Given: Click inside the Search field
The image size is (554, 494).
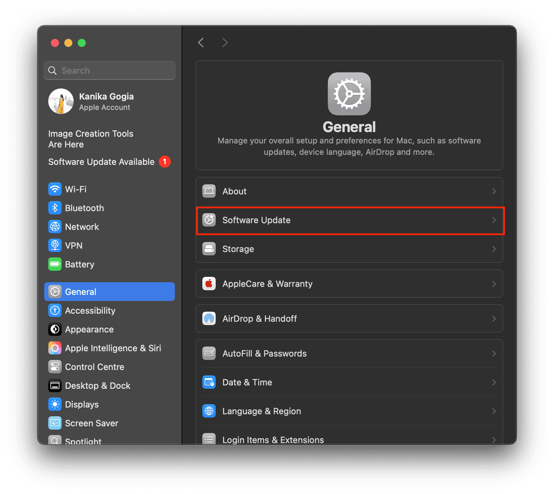Looking at the screenshot, I should [x=109, y=70].
